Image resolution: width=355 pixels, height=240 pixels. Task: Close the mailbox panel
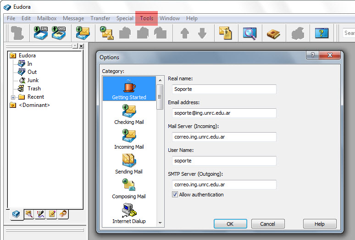[x=81, y=46]
